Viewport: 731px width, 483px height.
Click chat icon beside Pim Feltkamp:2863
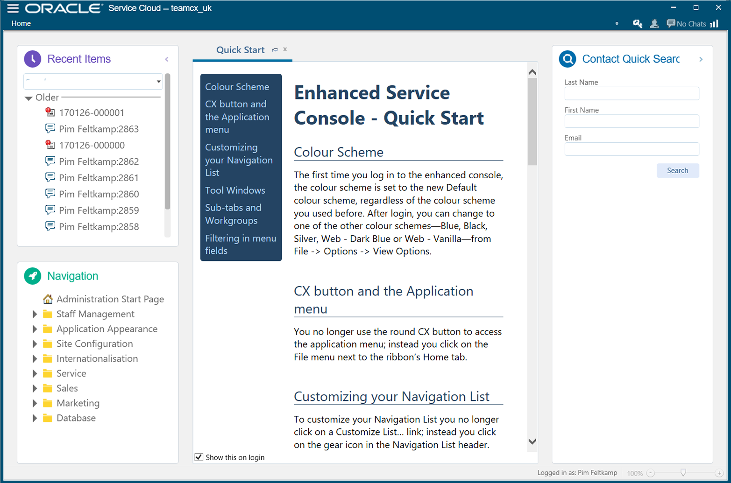pyautogui.click(x=50, y=128)
